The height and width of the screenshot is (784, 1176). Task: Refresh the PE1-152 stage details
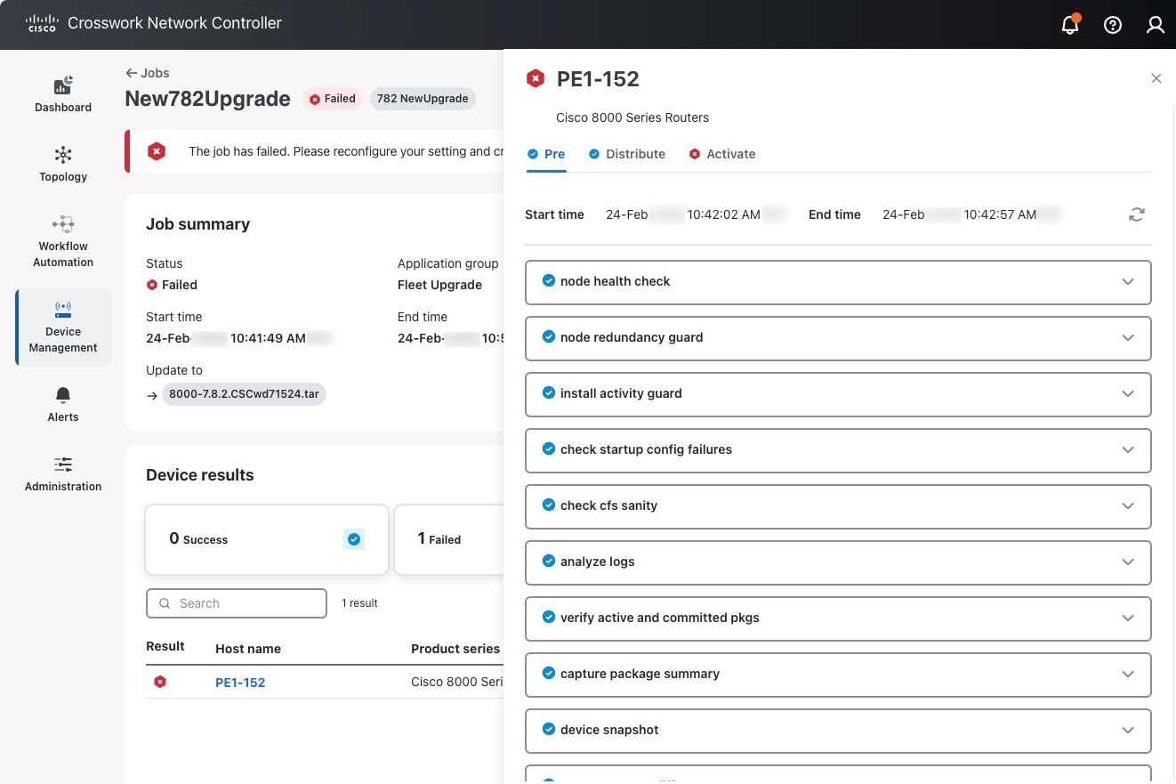(1137, 214)
